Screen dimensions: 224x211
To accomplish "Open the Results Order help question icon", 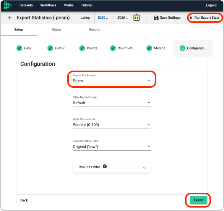I will point(105,166).
